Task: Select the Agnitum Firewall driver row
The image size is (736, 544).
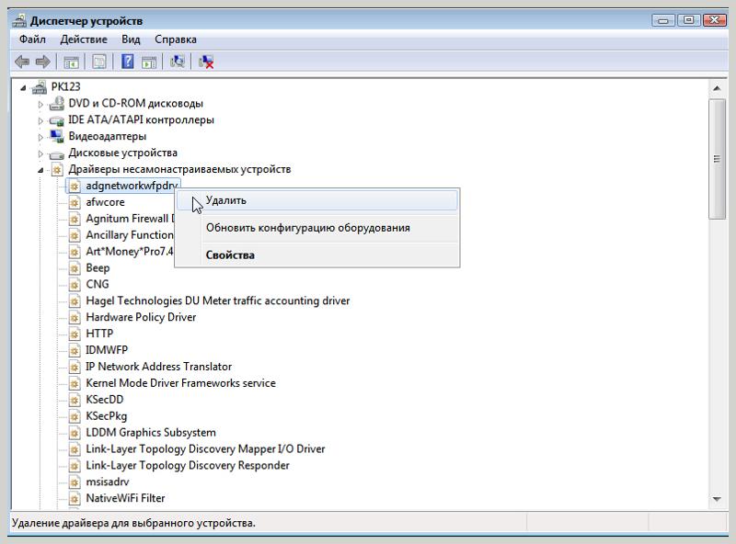Action: pyautogui.click(x=130, y=219)
